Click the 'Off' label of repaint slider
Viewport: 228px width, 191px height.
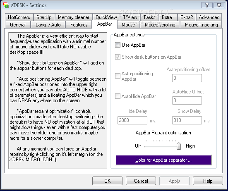[x=138, y=146]
